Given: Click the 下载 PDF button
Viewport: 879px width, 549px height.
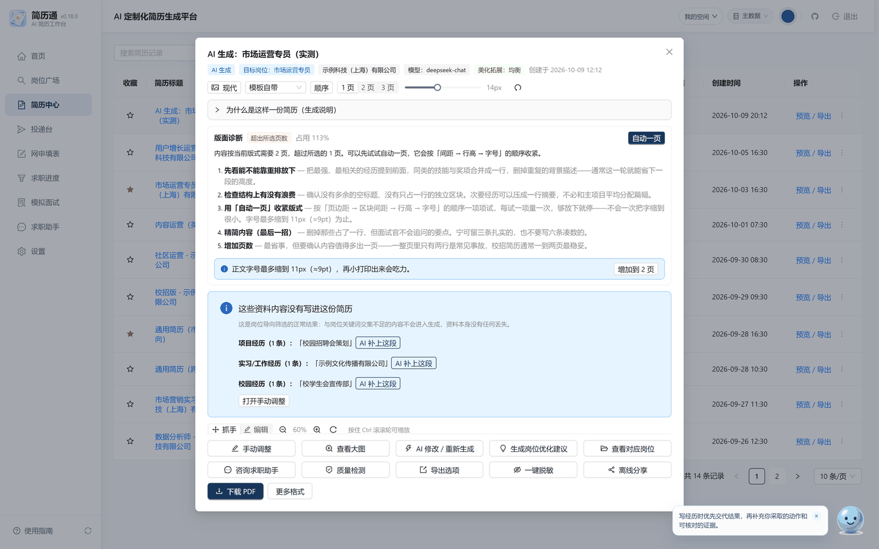Looking at the screenshot, I should tap(236, 491).
